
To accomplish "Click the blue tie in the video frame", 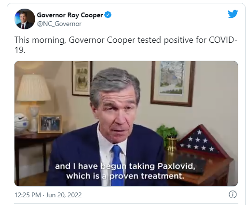I will (117, 166).
